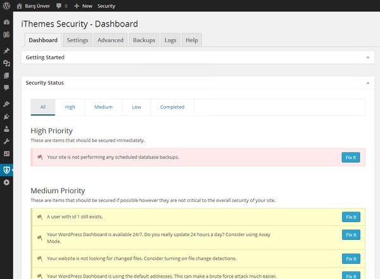Click the Getting Started panel title
Image resolution: width=380 pixels, height=279 pixels.
45,57
